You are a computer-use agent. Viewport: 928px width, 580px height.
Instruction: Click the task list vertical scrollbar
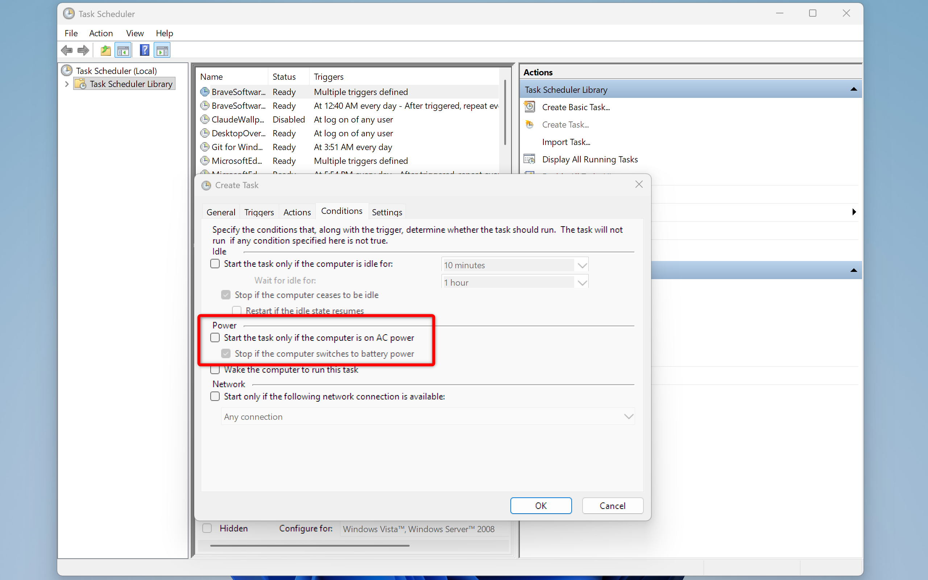point(505,112)
